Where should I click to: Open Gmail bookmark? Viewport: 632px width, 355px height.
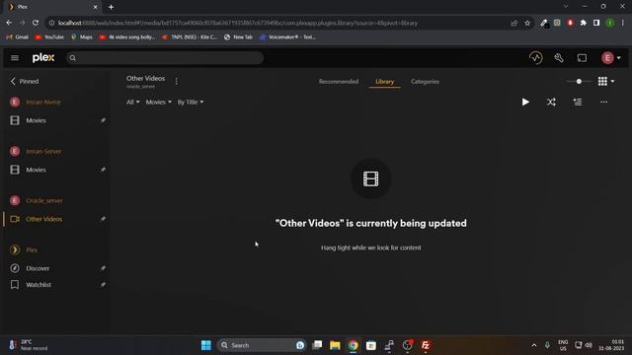[18, 37]
